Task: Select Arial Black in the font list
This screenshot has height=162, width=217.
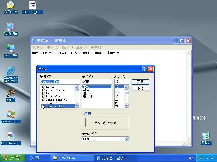Action: coord(58,90)
